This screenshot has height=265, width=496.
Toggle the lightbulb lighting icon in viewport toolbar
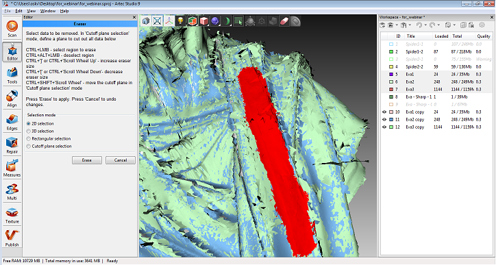pos(180,21)
